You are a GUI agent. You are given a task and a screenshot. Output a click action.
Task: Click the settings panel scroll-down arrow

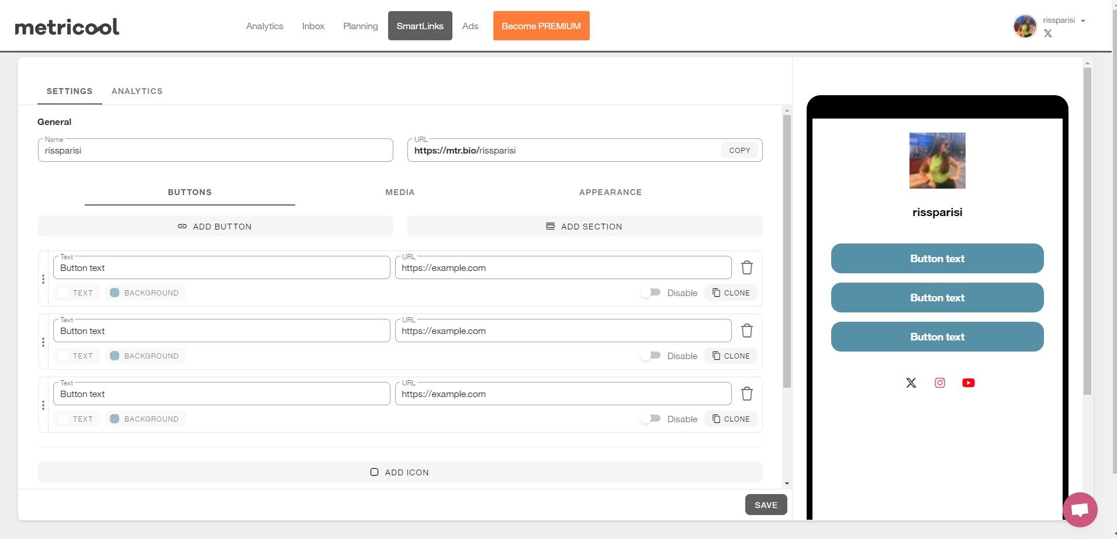click(787, 484)
